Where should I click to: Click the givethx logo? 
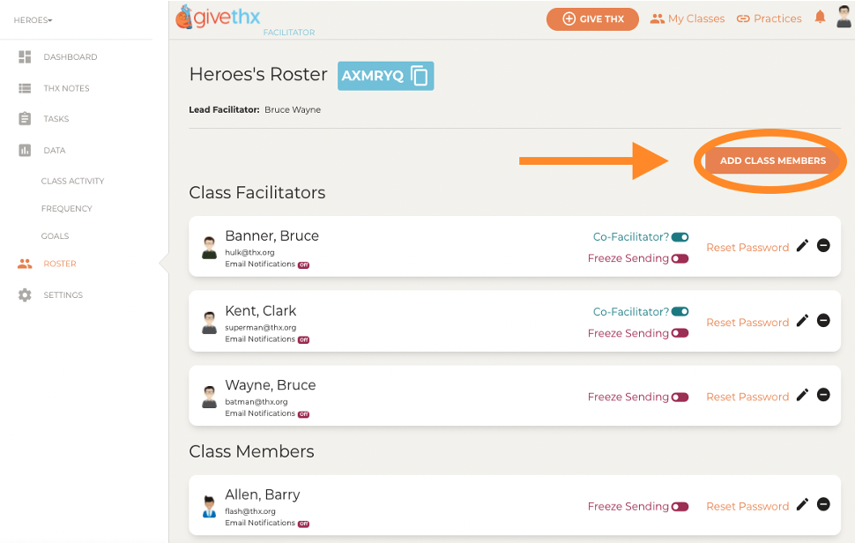(218, 17)
